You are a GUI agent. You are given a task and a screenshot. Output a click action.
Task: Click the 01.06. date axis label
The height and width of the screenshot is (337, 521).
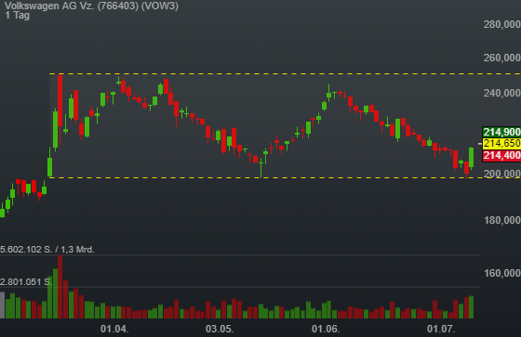(x=326, y=329)
